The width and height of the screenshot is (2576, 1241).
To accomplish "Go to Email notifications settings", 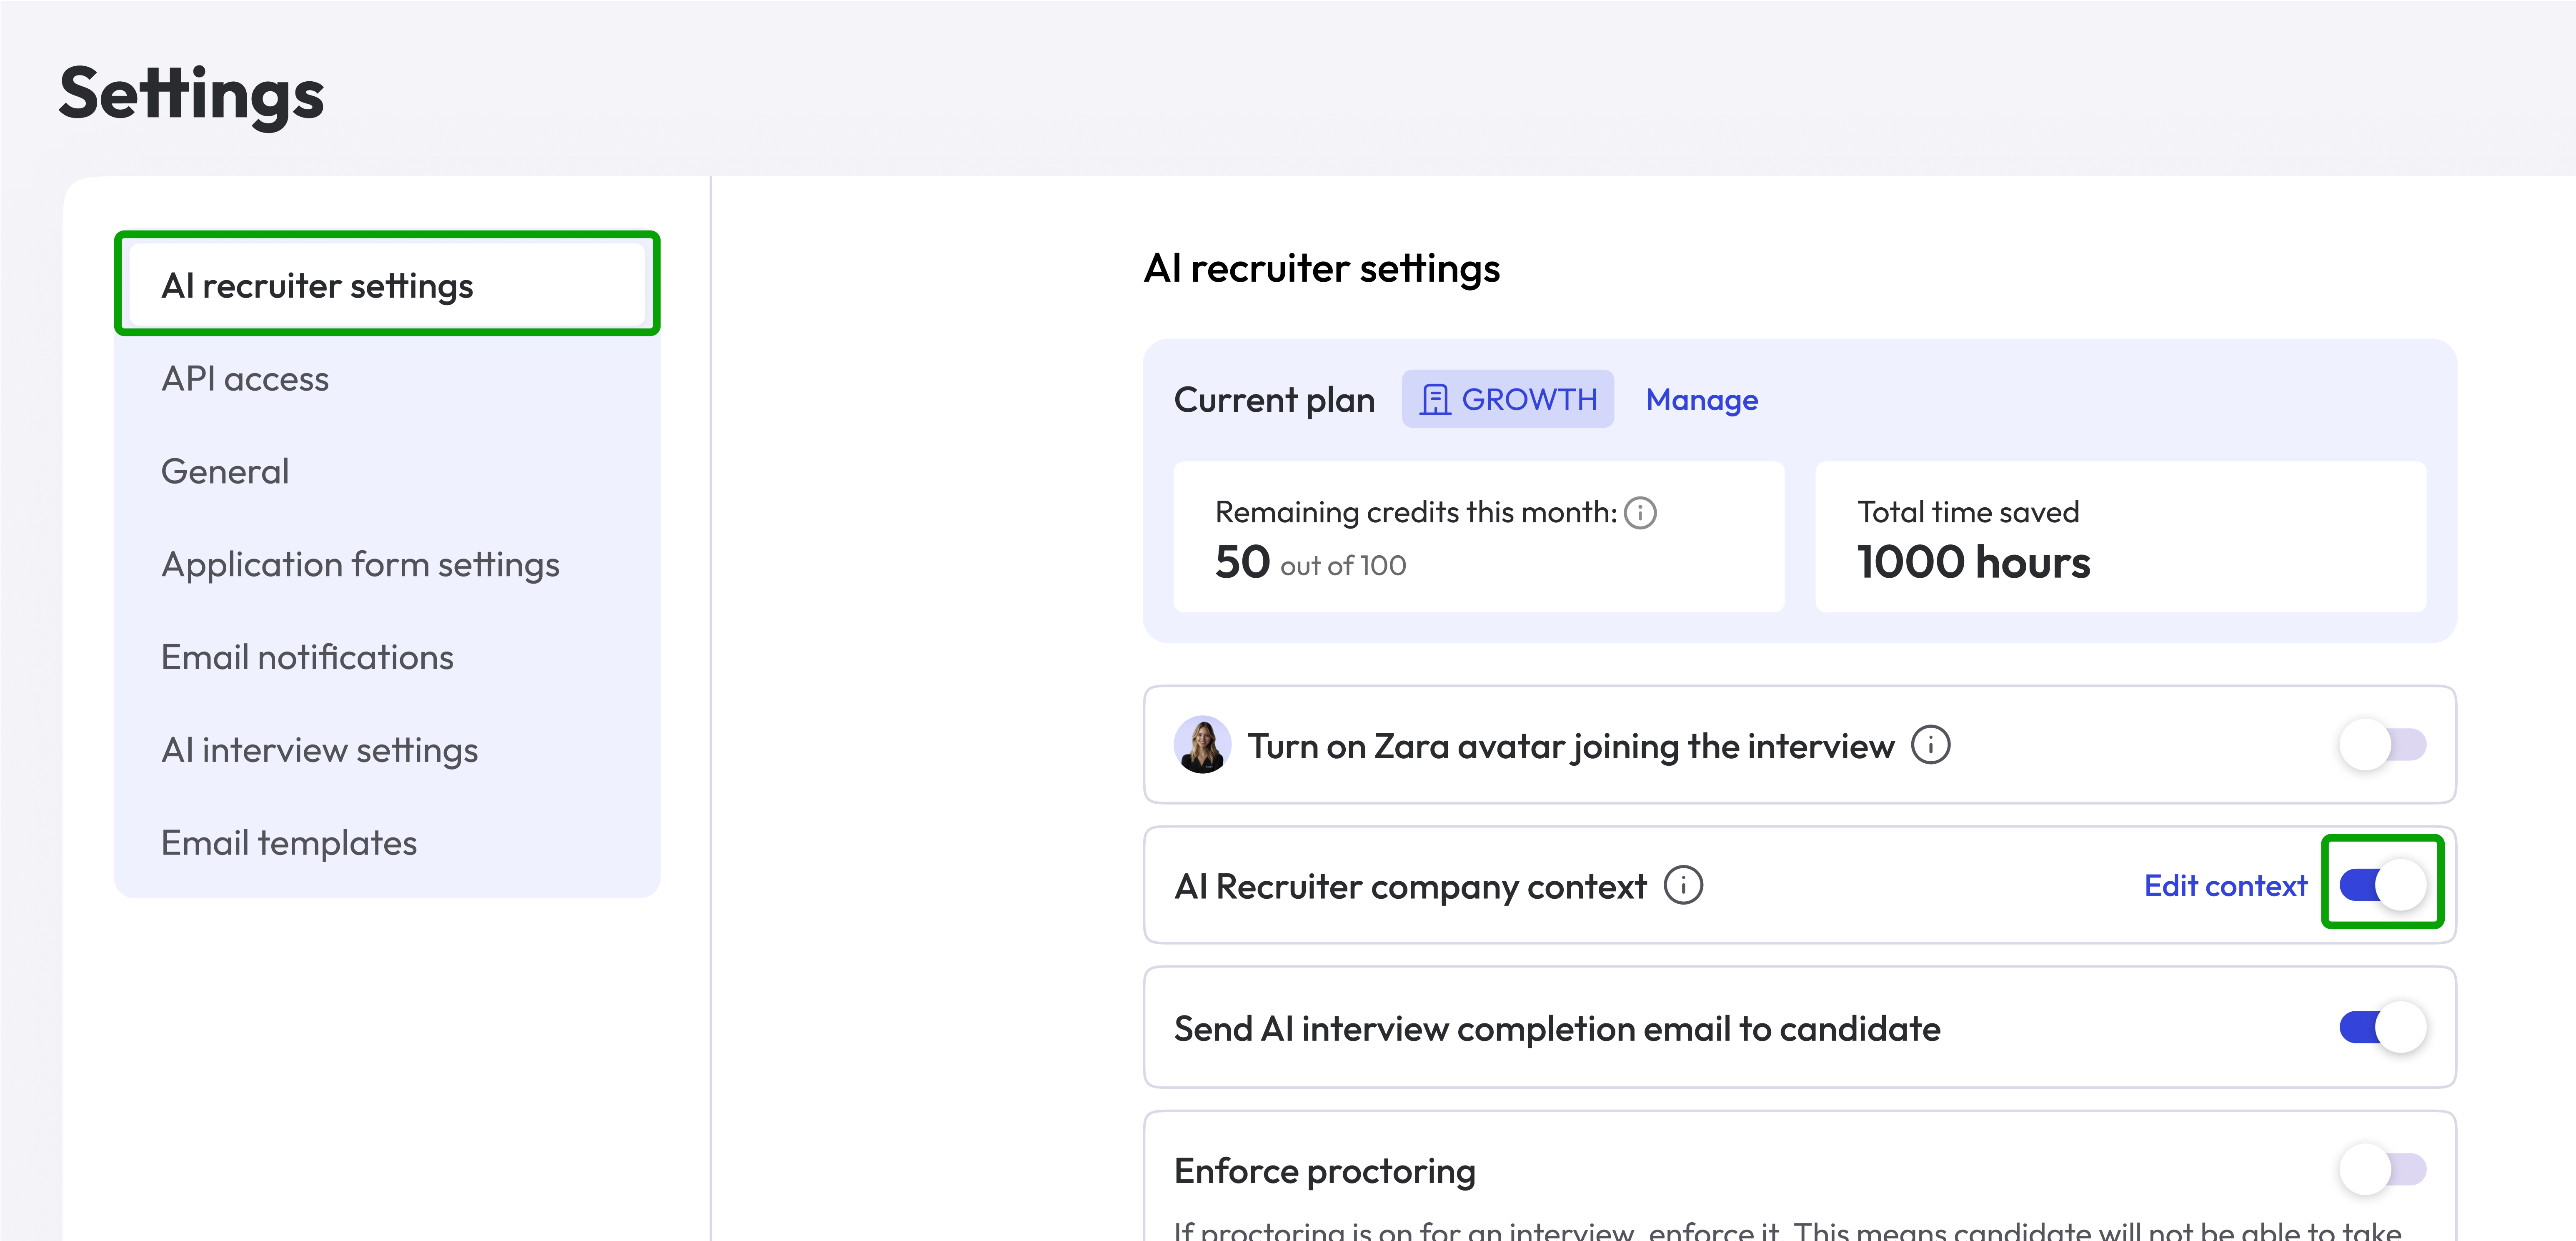I will 307,657.
